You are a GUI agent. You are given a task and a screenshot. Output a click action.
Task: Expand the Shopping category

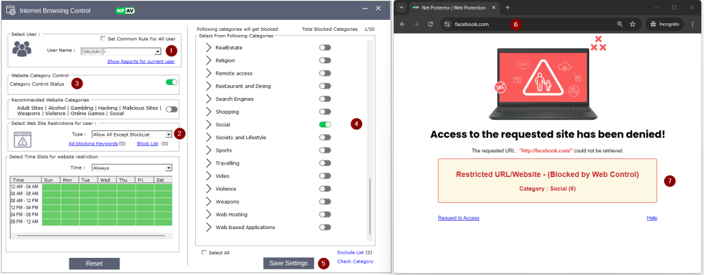[x=209, y=112]
